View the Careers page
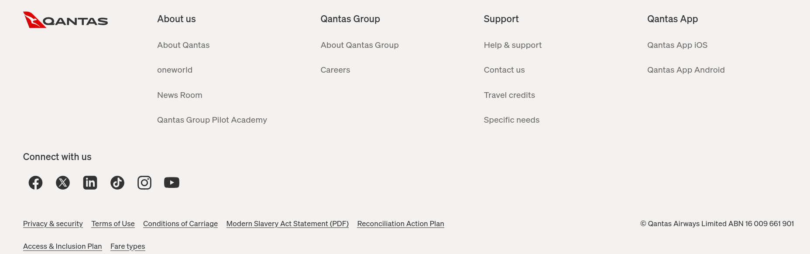This screenshot has width=810, height=254. [x=335, y=70]
